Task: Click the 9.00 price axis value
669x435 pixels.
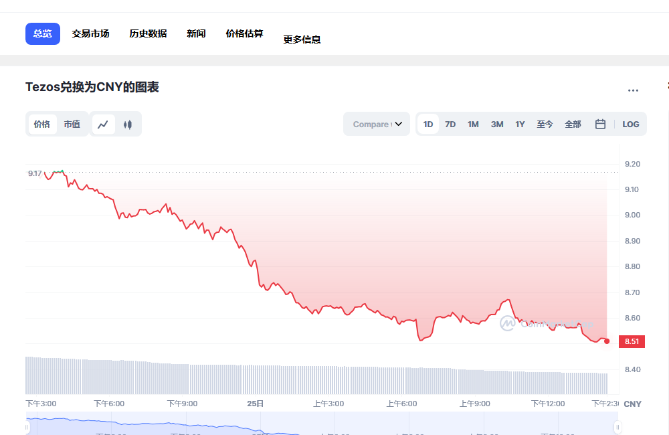Action: click(632, 215)
